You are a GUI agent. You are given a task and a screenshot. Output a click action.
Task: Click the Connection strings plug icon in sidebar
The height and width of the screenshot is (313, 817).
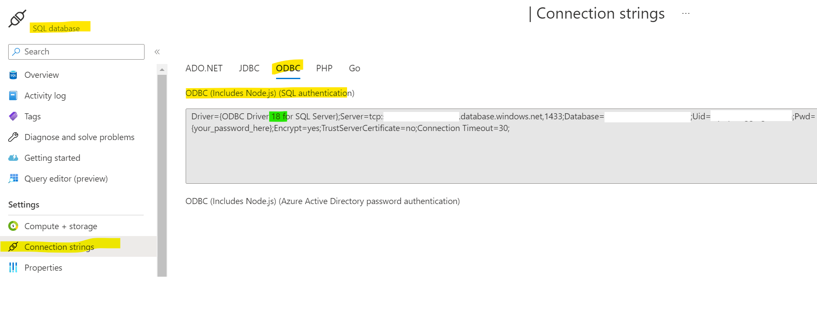click(13, 246)
